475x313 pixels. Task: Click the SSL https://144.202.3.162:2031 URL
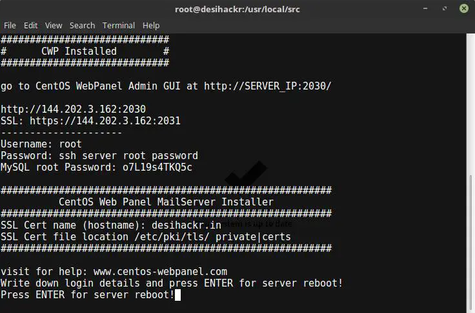[105, 121]
